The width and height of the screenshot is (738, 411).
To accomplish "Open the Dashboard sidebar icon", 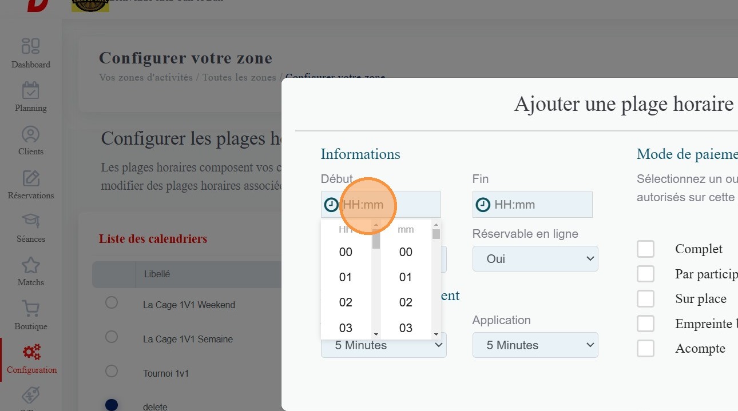I will click(31, 46).
